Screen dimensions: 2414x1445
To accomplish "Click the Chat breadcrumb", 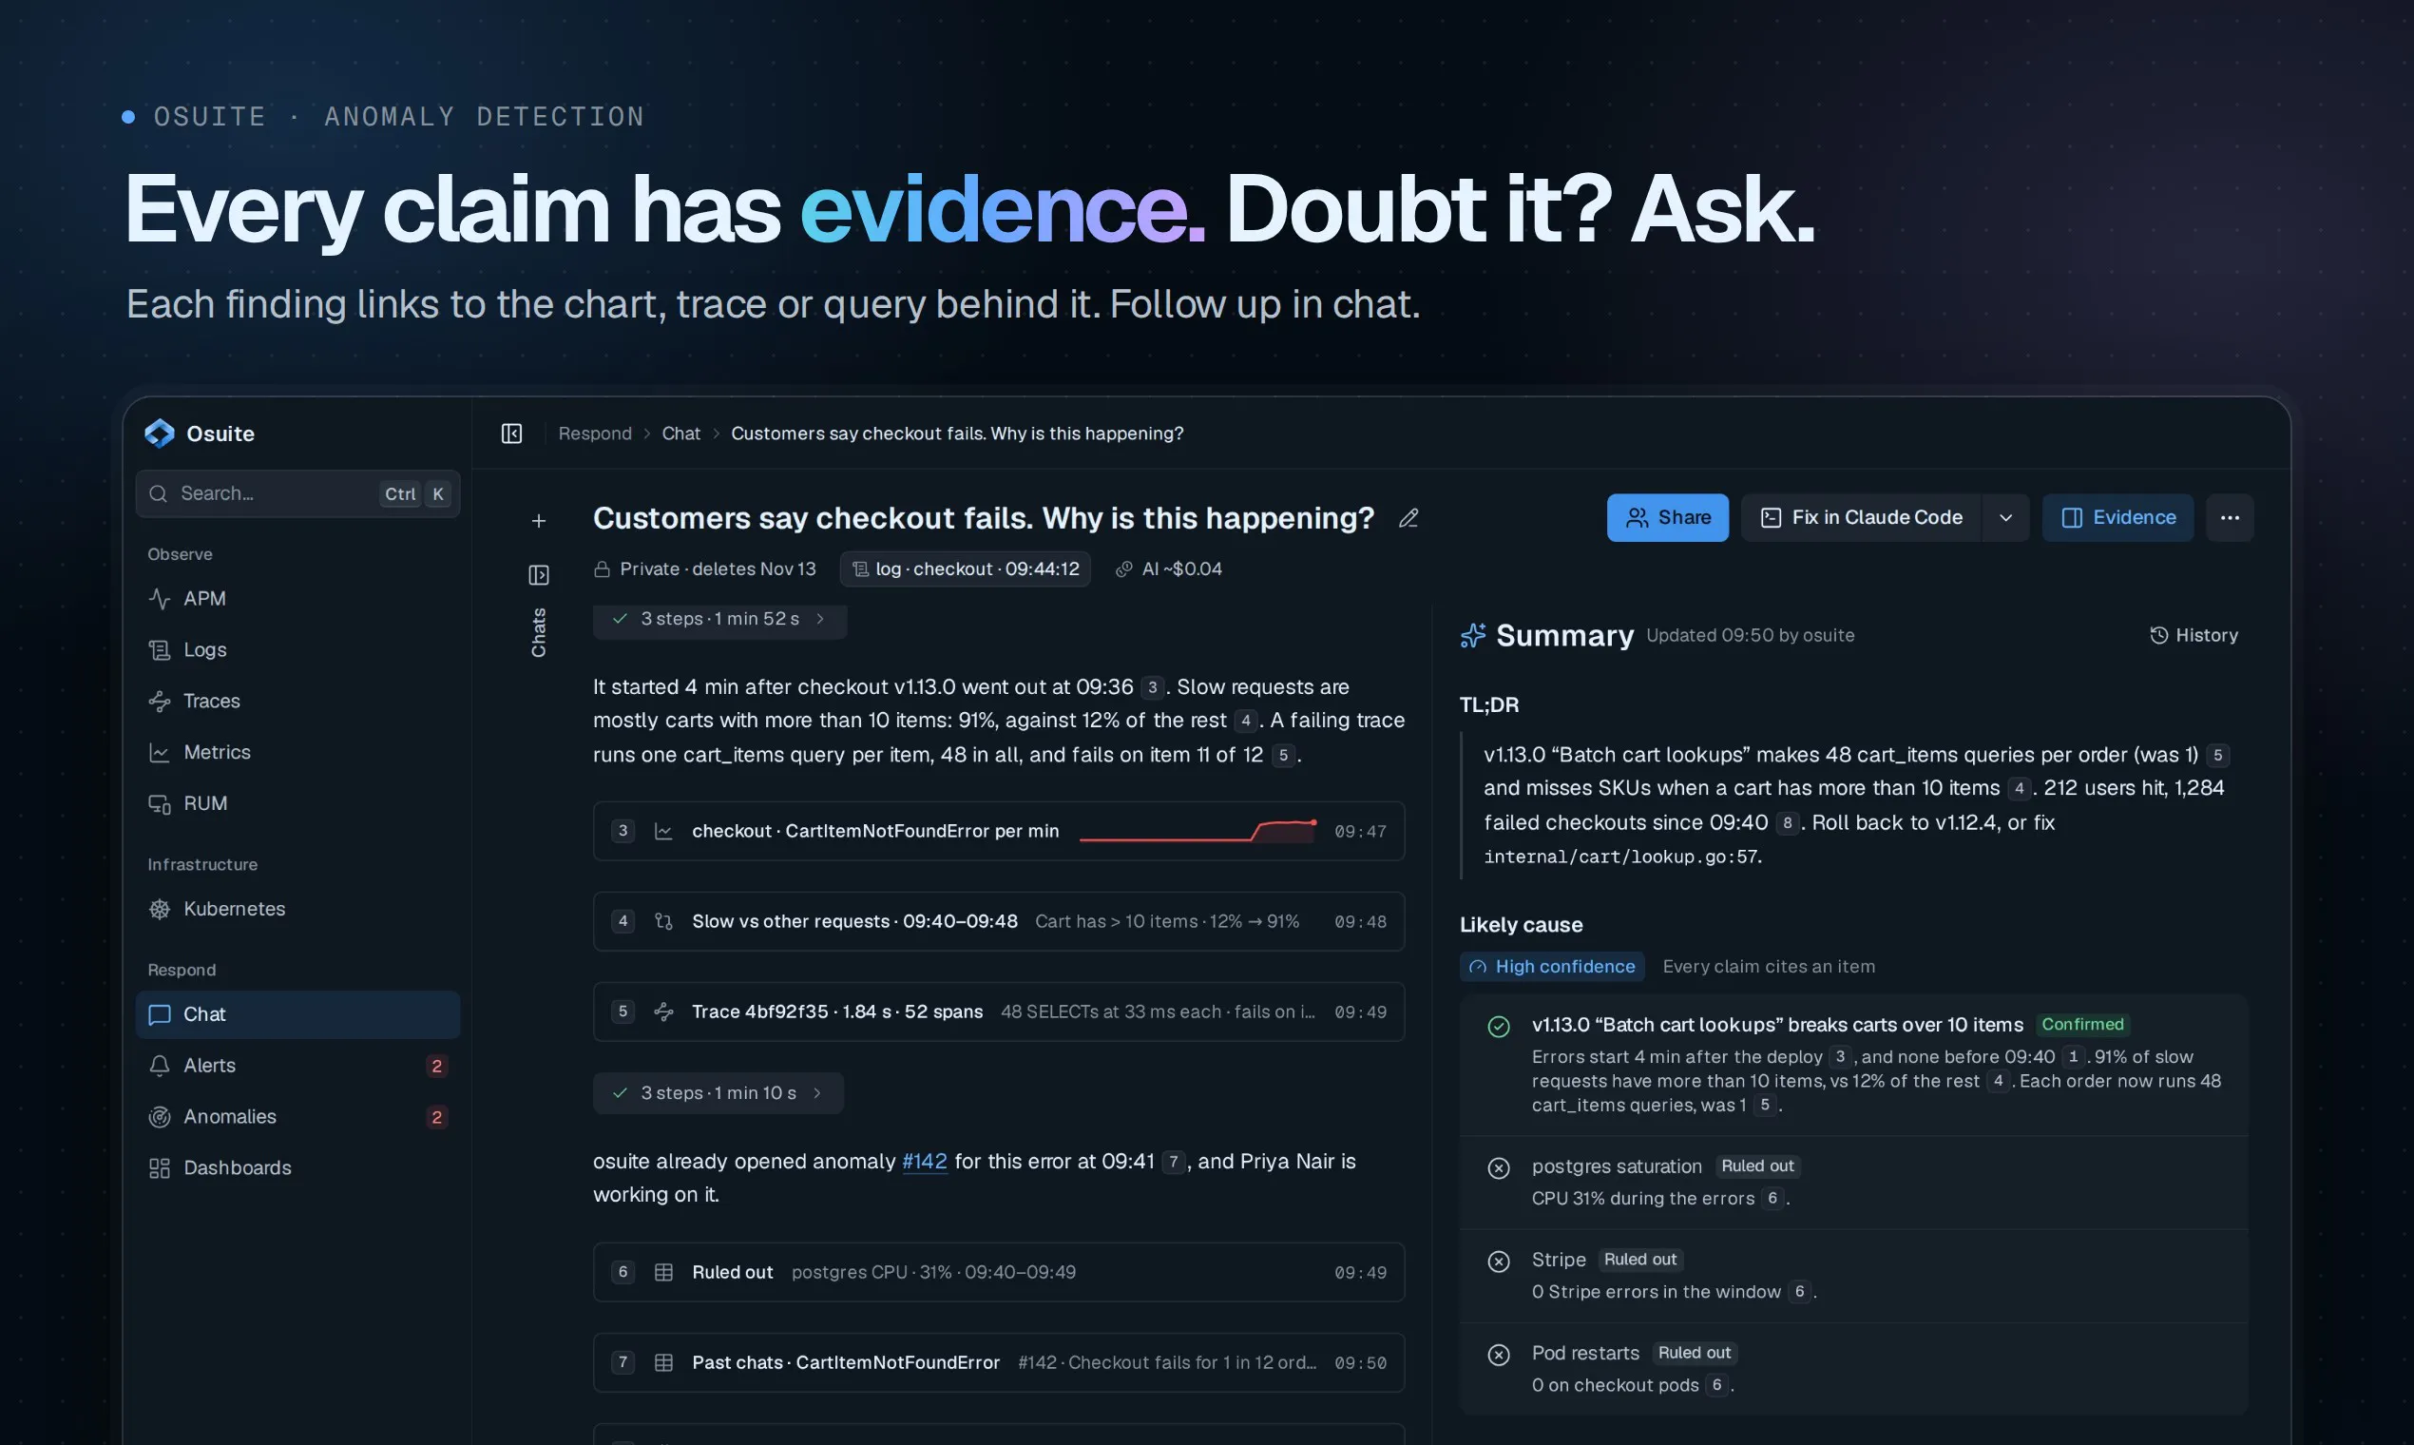I will coord(681,433).
